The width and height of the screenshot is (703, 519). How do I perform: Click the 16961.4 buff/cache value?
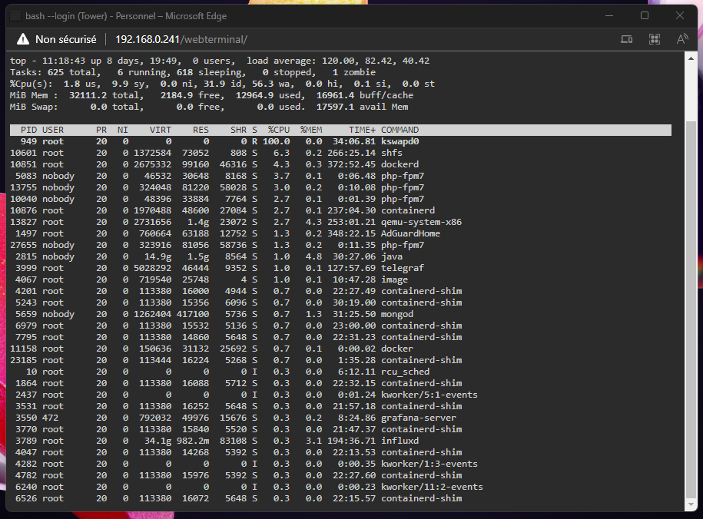[x=365, y=95]
